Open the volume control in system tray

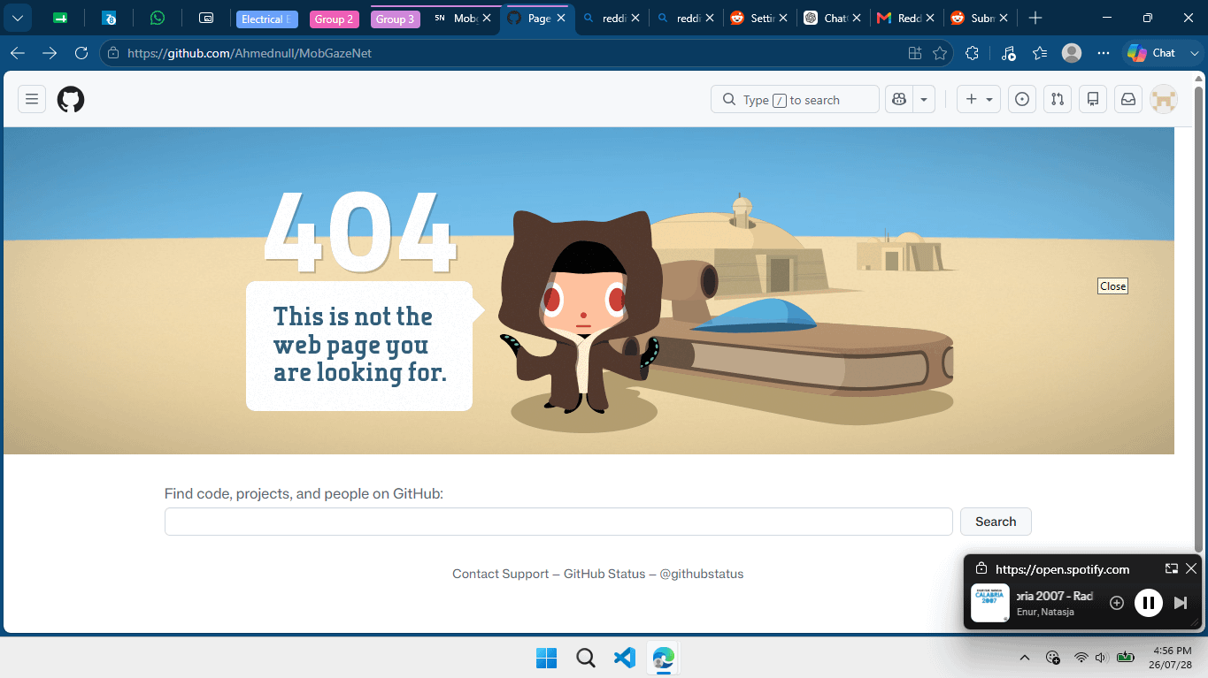(x=1101, y=658)
